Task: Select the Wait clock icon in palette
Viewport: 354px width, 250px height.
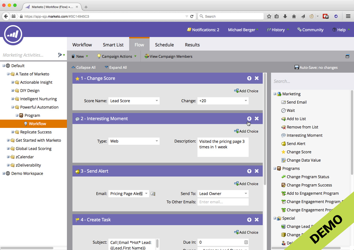Action: coord(283,110)
